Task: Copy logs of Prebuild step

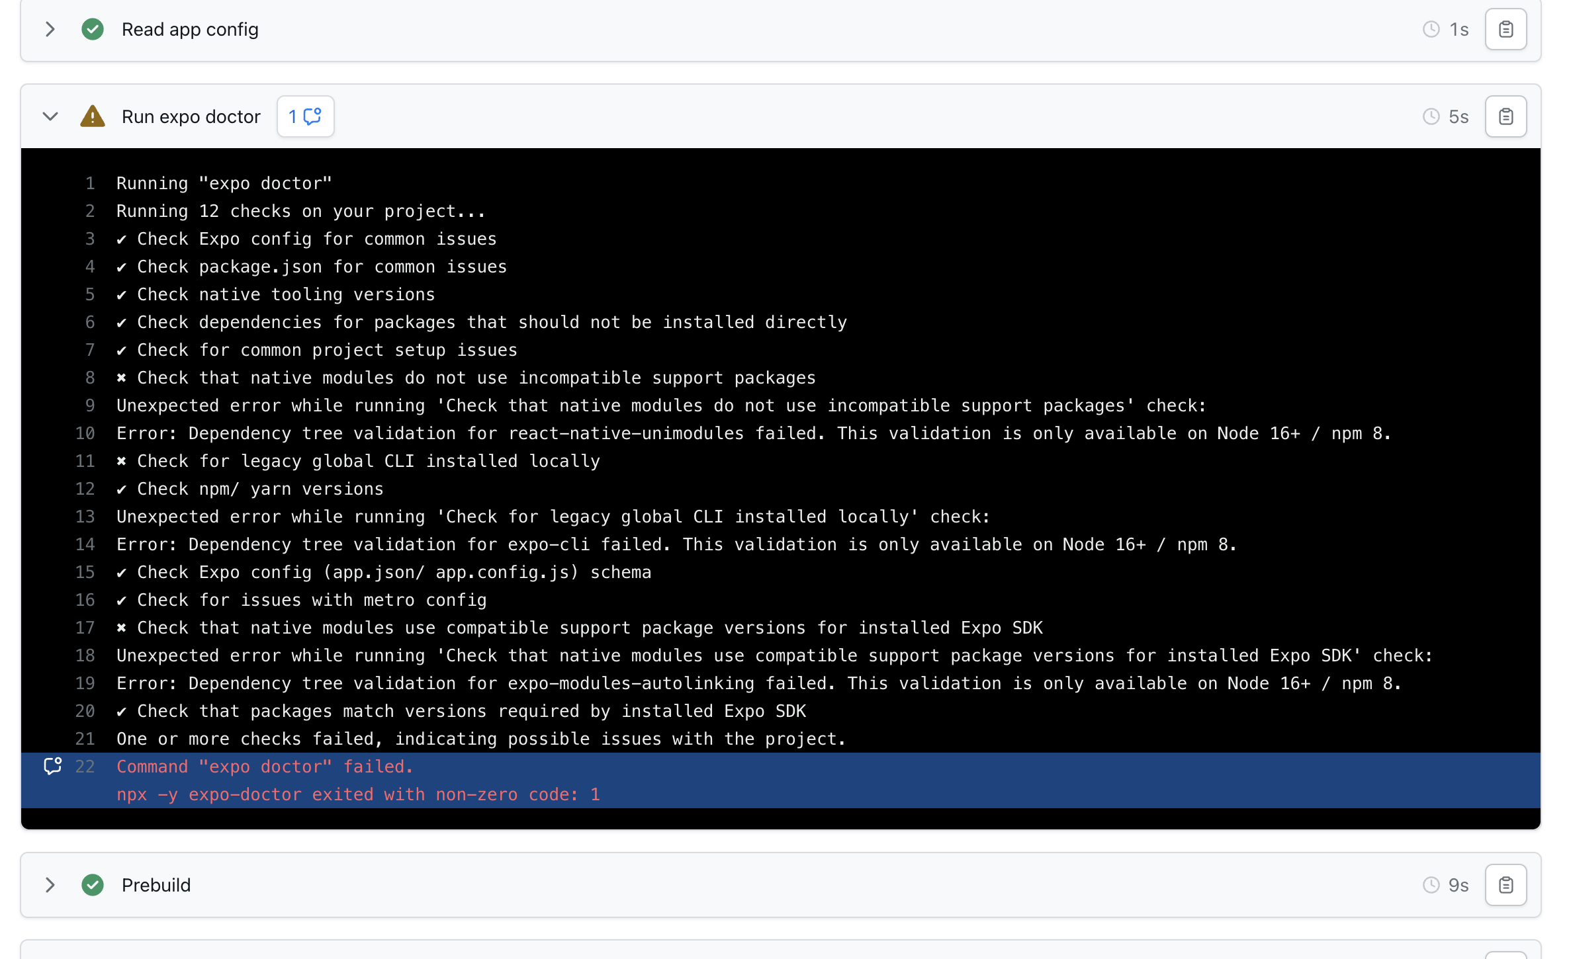Action: [1505, 885]
